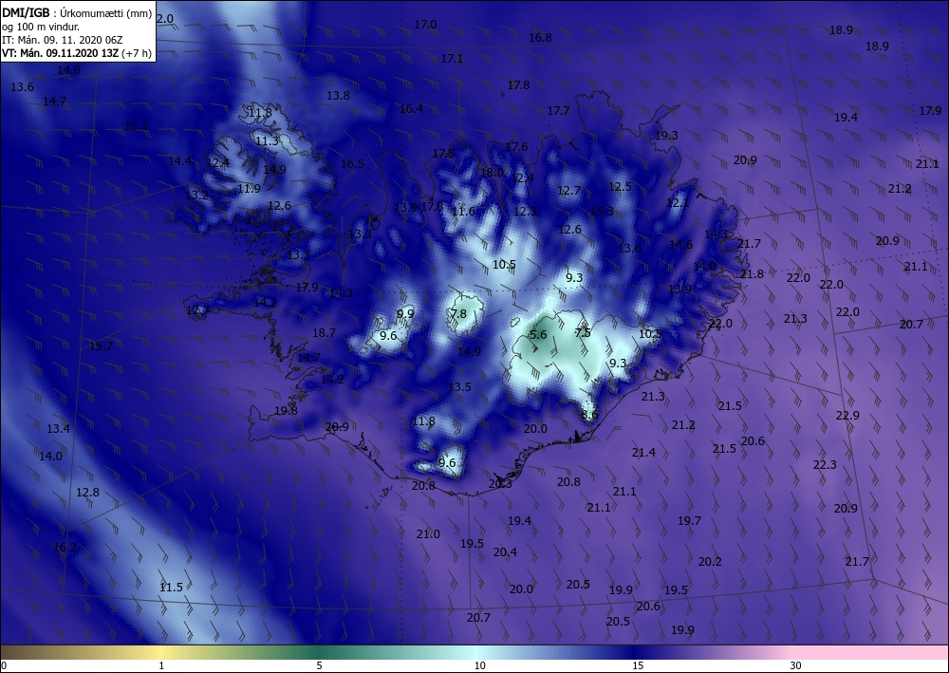Screen dimensions: 949x673
Task: Click the 11.6 value label
Action: (463, 212)
